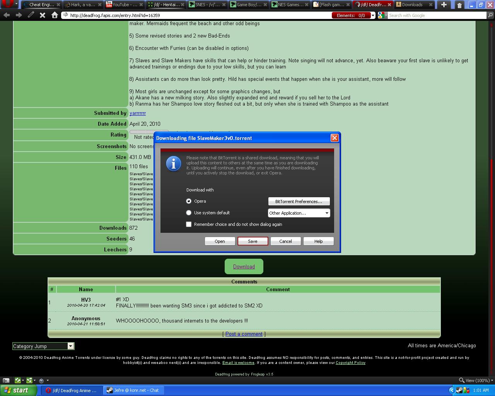The height and width of the screenshot is (396, 495).
Task: Click the Home icon in toolbar
Action: coord(55,15)
